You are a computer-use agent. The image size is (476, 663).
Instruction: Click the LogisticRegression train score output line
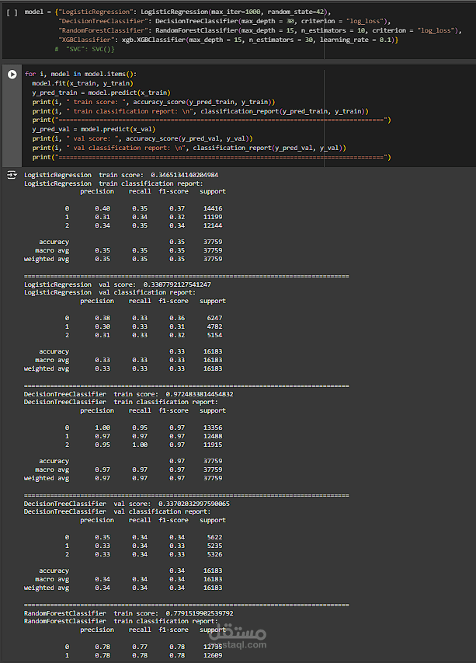pos(121,175)
